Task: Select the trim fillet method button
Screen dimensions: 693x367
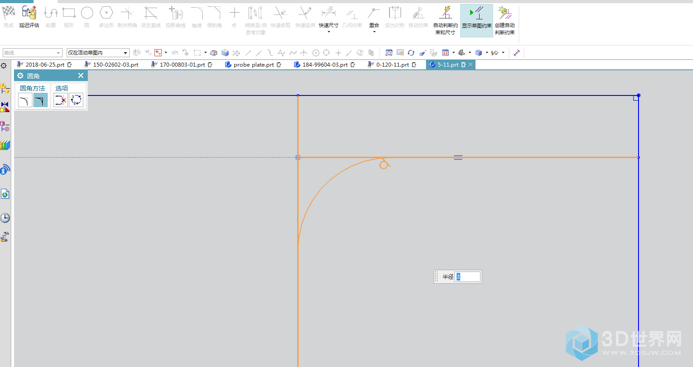Action: tap(25, 100)
